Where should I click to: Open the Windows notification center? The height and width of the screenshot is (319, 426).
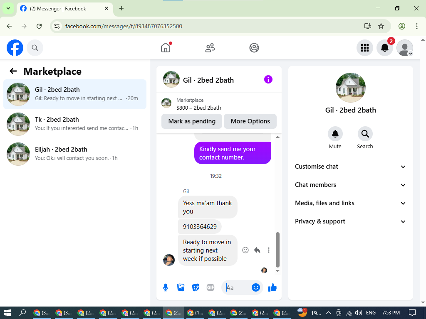pyautogui.click(x=412, y=313)
